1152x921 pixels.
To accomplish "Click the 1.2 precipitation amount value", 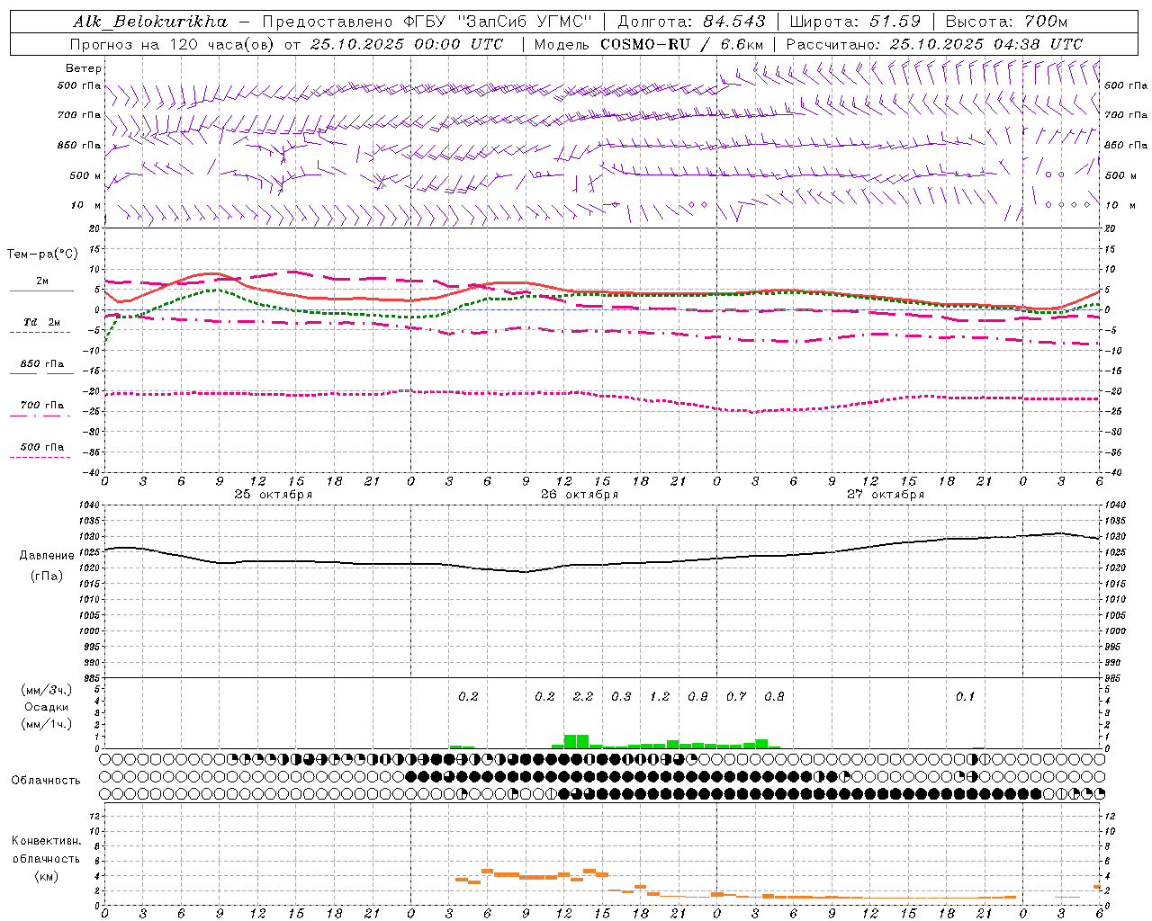I will pos(659,697).
